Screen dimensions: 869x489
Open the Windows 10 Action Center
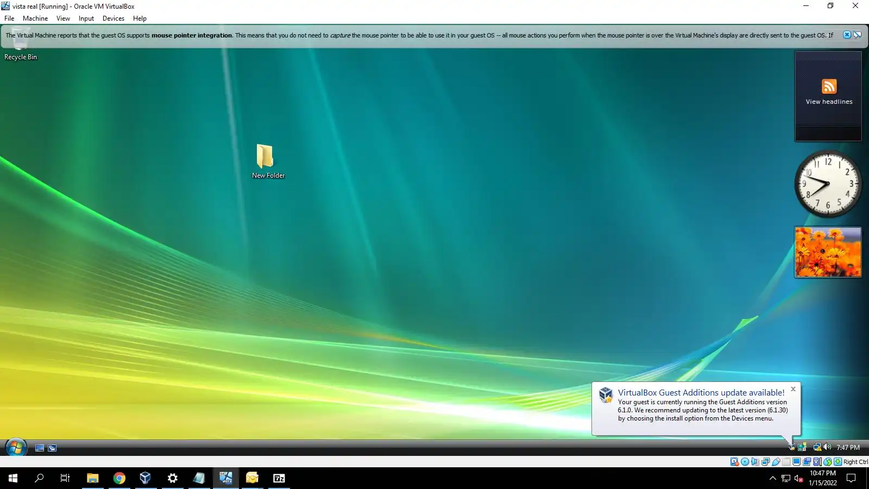(851, 478)
